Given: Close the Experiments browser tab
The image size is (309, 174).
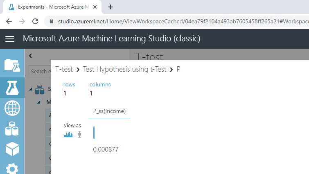Looking at the screenshot, I should tap(95, 7).
